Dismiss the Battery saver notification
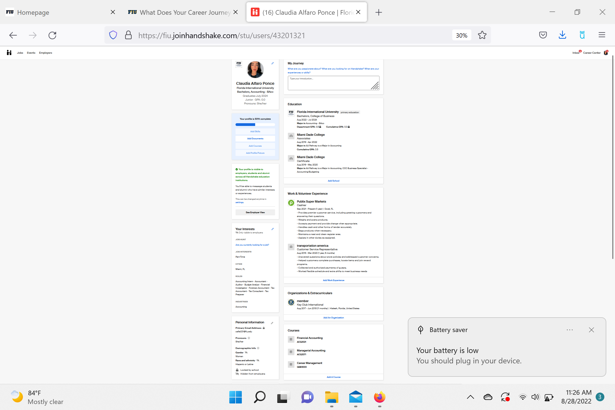615x410 pixels. click(x=591, y=330)
